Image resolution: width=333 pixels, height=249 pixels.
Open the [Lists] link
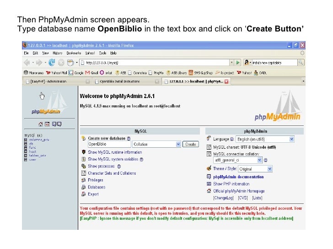257,198
